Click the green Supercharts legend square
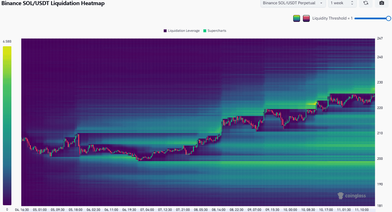The width and height of the screenshot is (392, 212). coord(204,31)
